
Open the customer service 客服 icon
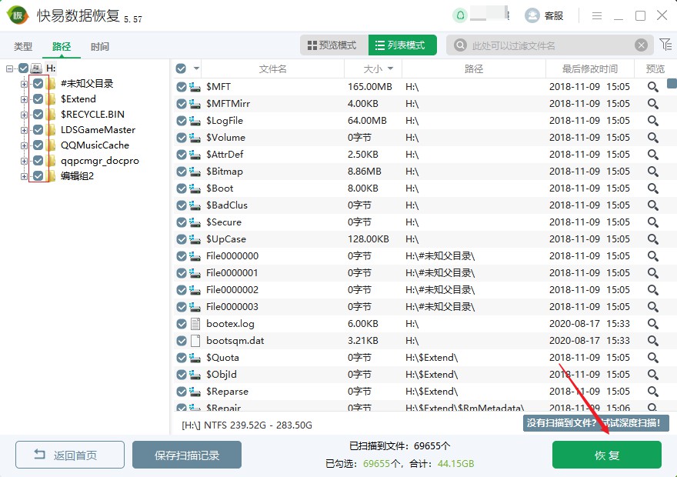coord(532,15)
